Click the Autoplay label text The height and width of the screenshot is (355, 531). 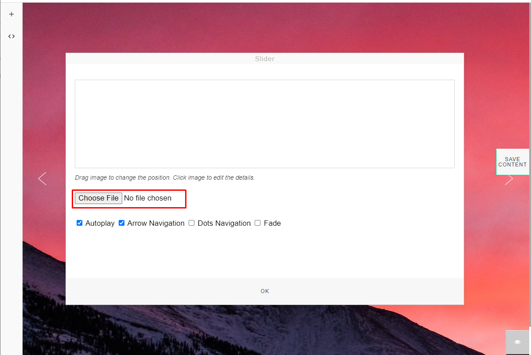pos(100,224)
